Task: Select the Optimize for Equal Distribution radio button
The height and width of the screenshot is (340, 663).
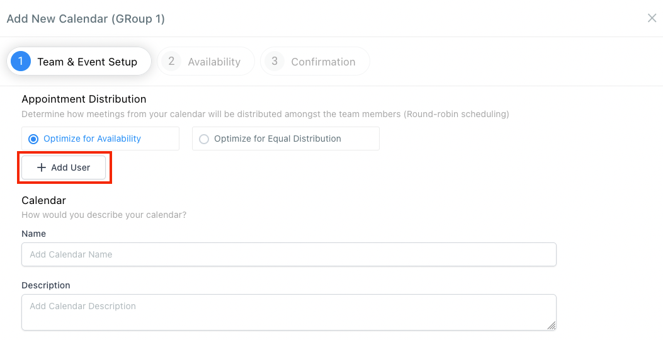Action: pyautogui.click(x=204, y=139)
